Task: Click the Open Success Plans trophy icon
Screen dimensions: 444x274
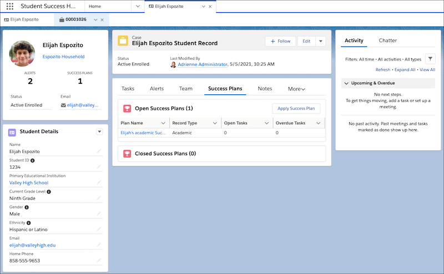Action: 127,108
